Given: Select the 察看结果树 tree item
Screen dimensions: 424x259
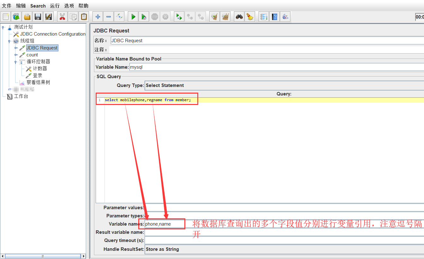Looking at the screenshot, I should [x=38, y=83].
